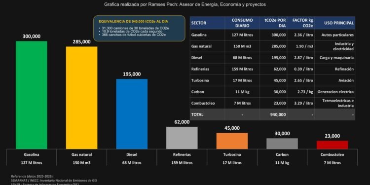Click the green Gasolina bar
The width and height of the screenshot is (370, 185).
32,95
